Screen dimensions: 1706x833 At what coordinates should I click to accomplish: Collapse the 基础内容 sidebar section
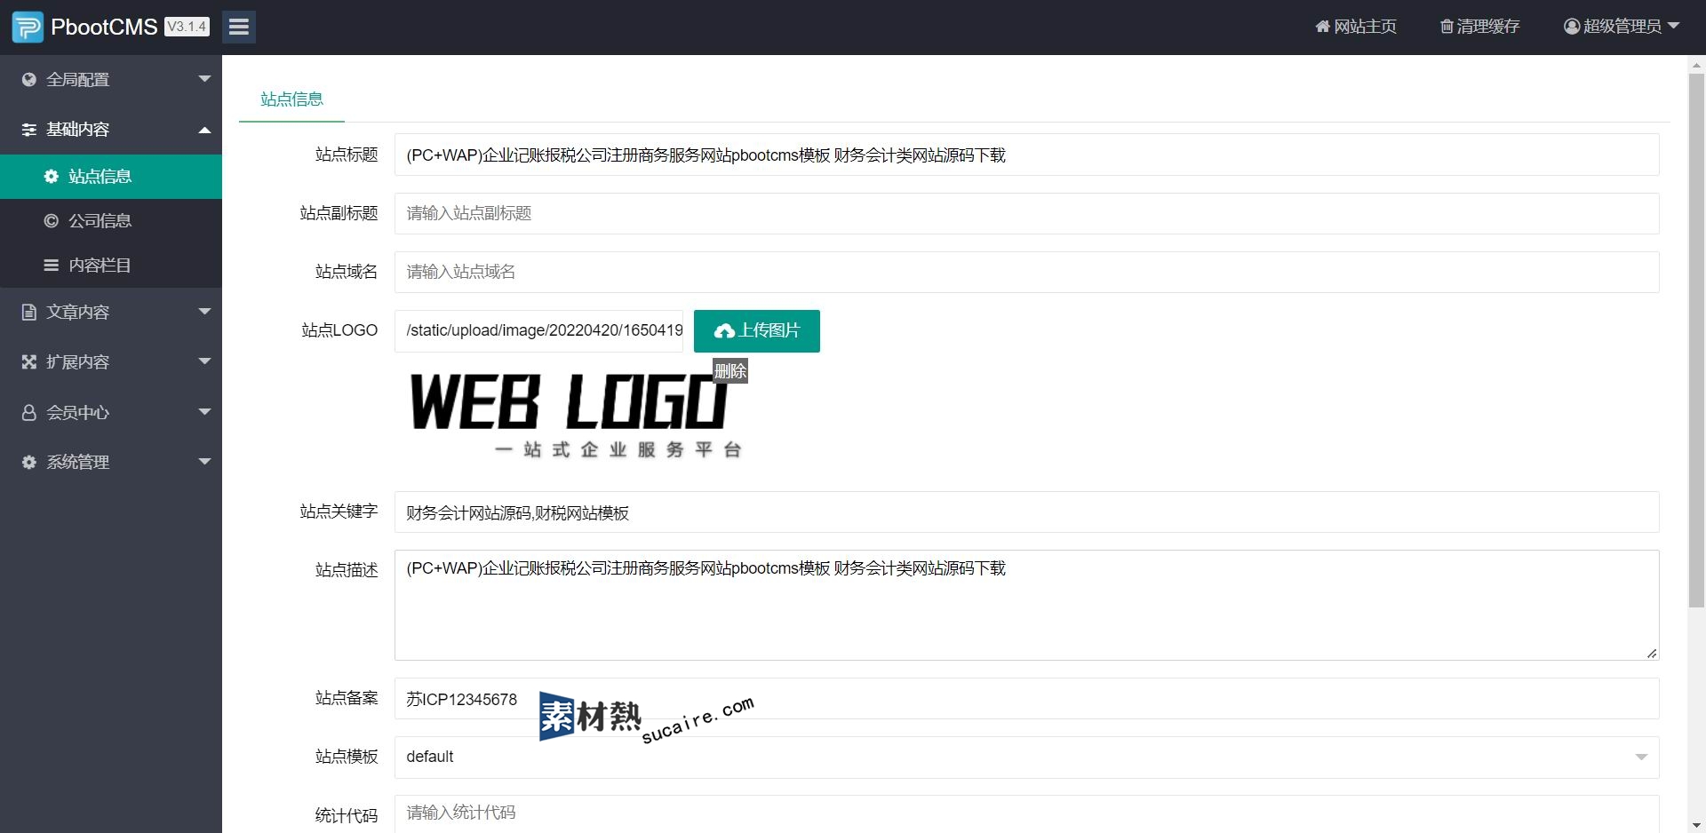110,130
